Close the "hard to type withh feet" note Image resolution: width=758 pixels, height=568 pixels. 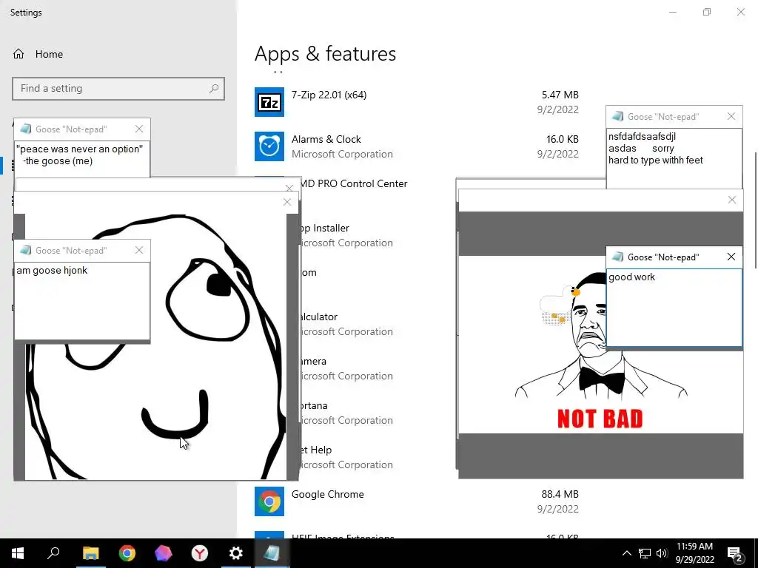pyautogui.click(x=731, y=116)
